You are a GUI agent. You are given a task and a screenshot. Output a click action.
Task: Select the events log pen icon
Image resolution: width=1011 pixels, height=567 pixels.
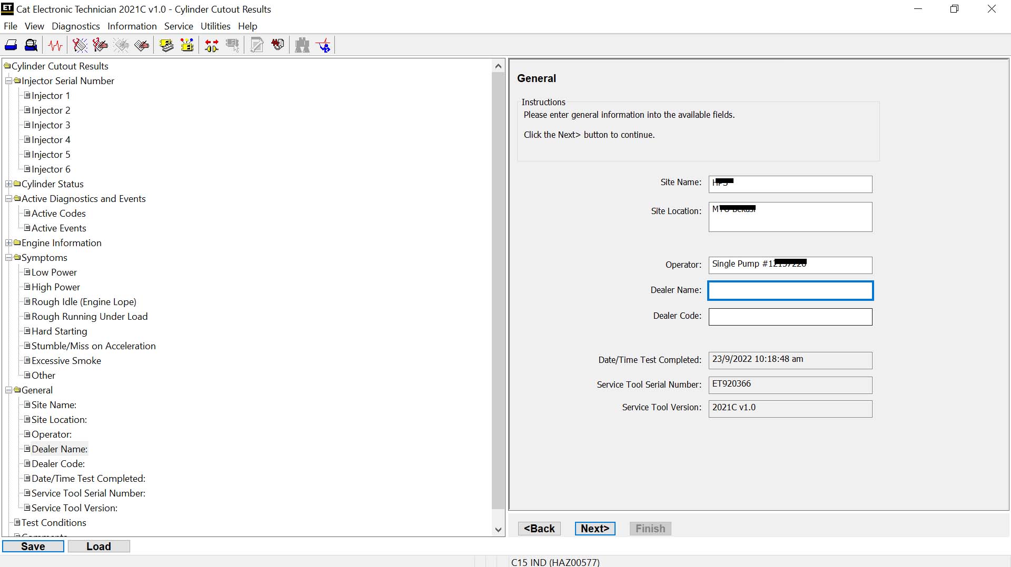(256, 45)
